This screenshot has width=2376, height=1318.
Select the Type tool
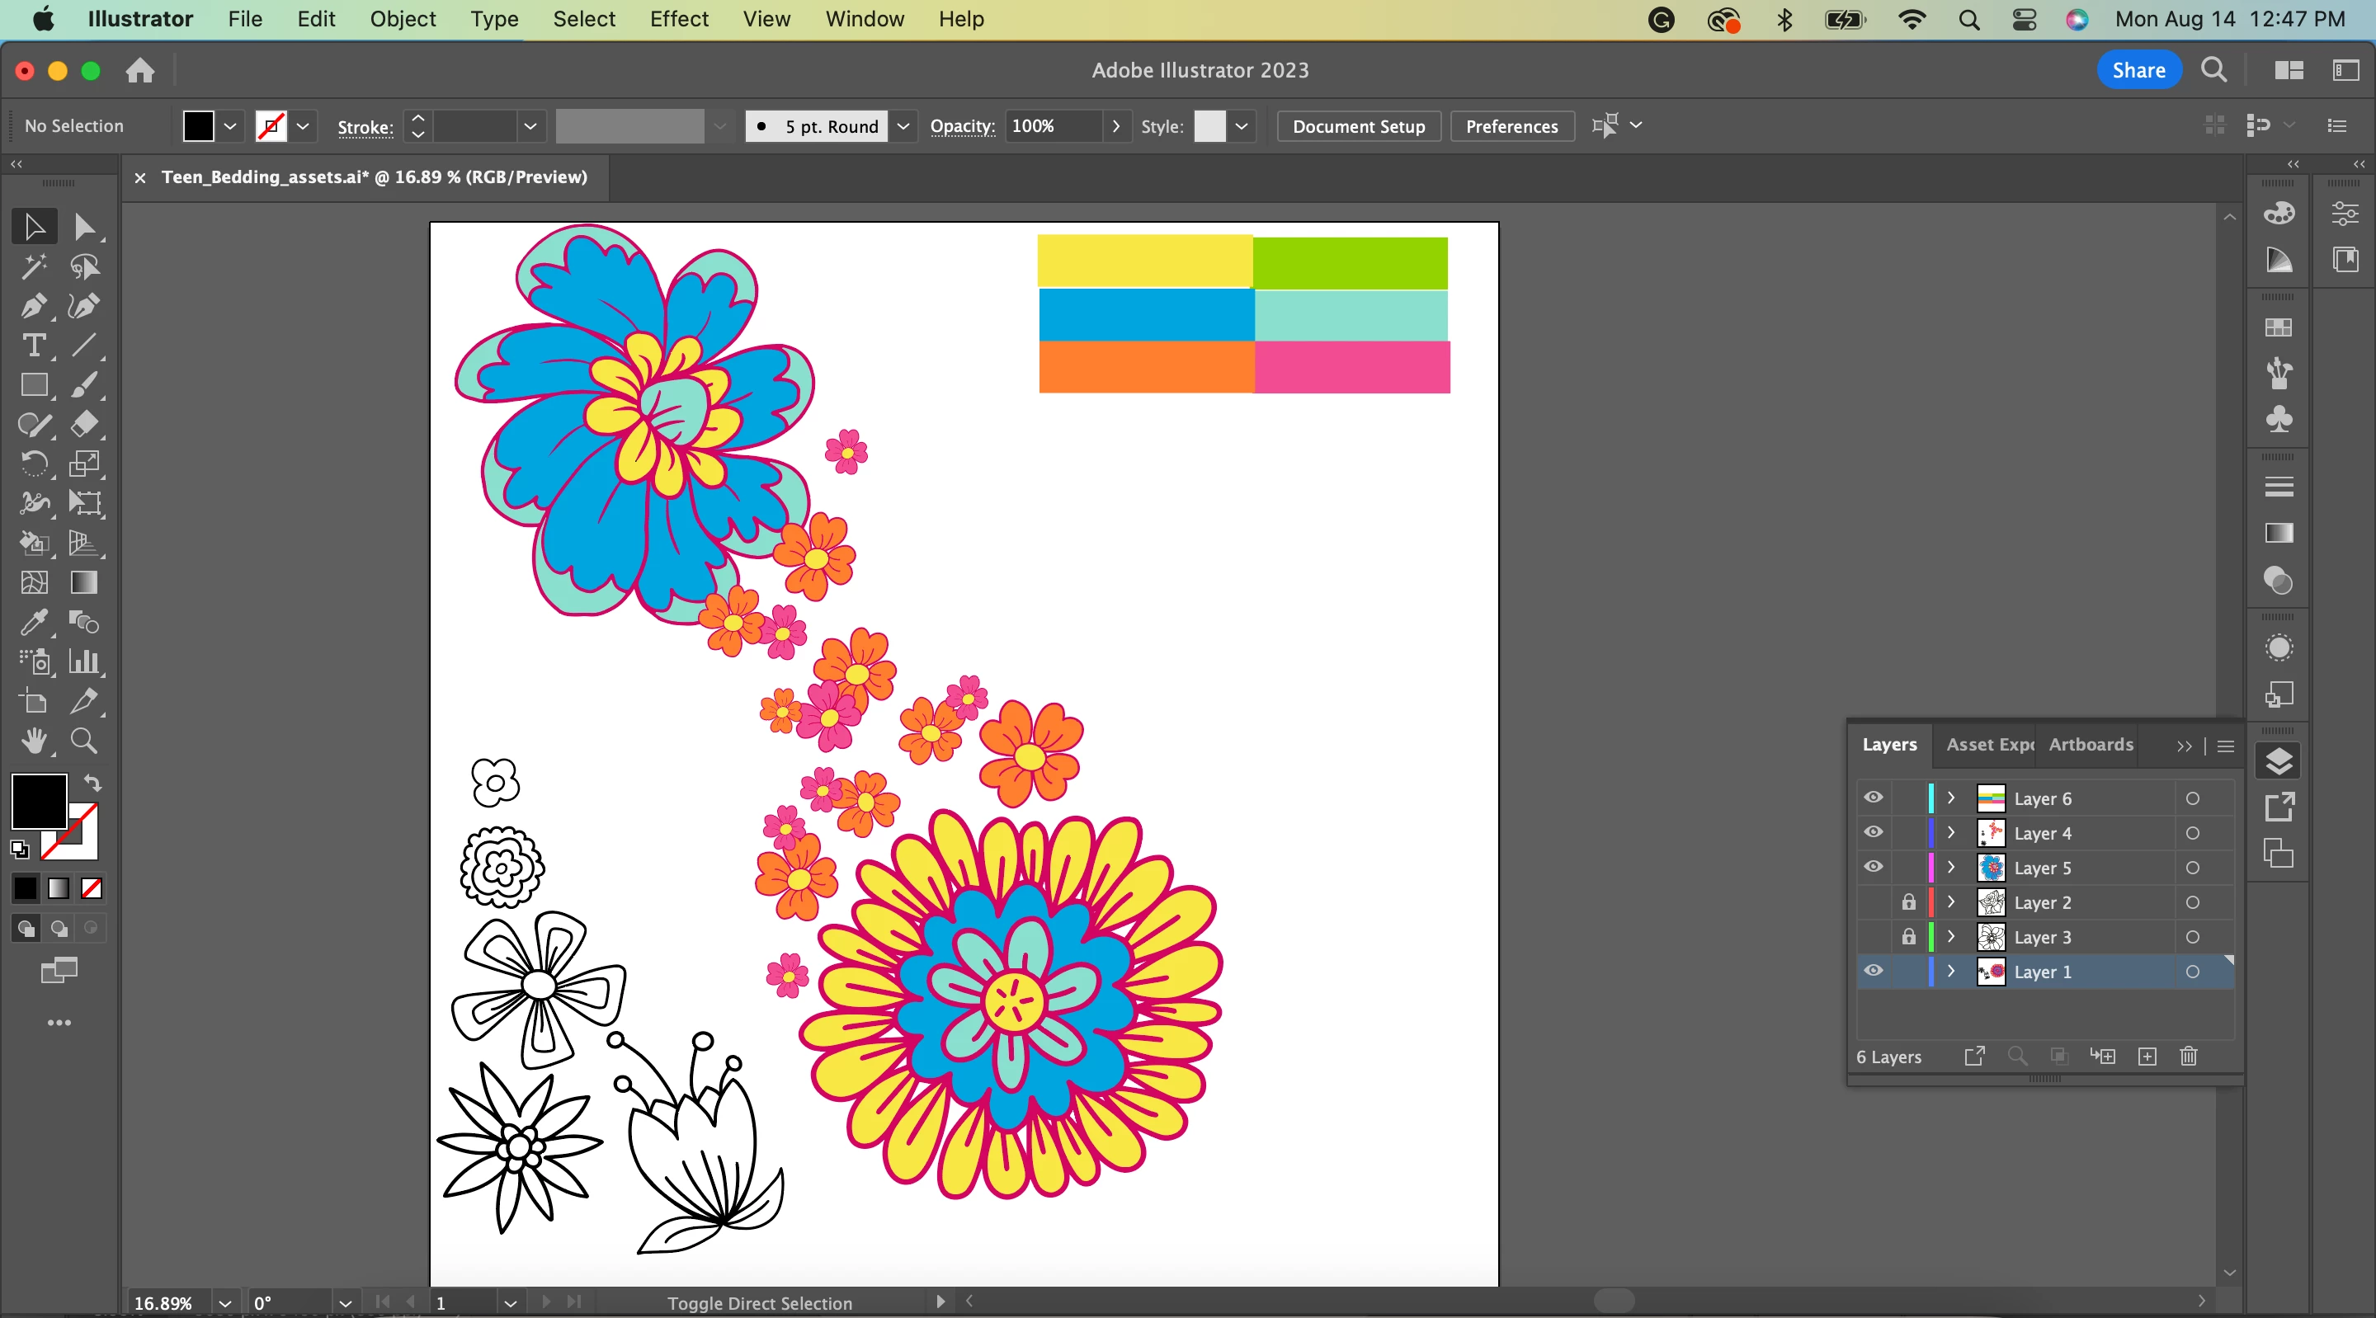click(33, 346)
